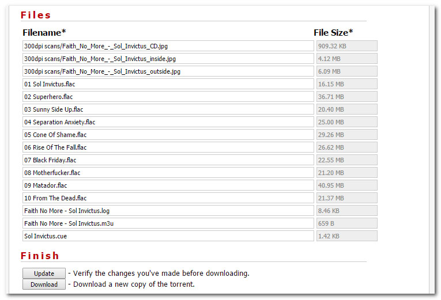Viewport: 441px width, 300px height.
Task: Focus the 05 Cone Of Shame.flac field
Action: pos(168,135)
